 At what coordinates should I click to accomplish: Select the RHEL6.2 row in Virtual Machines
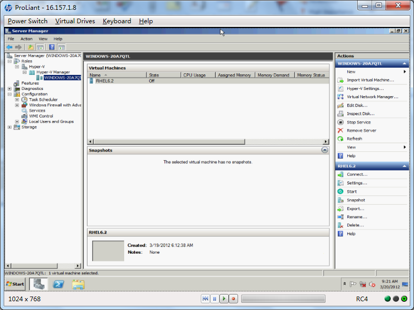[208, 81]
